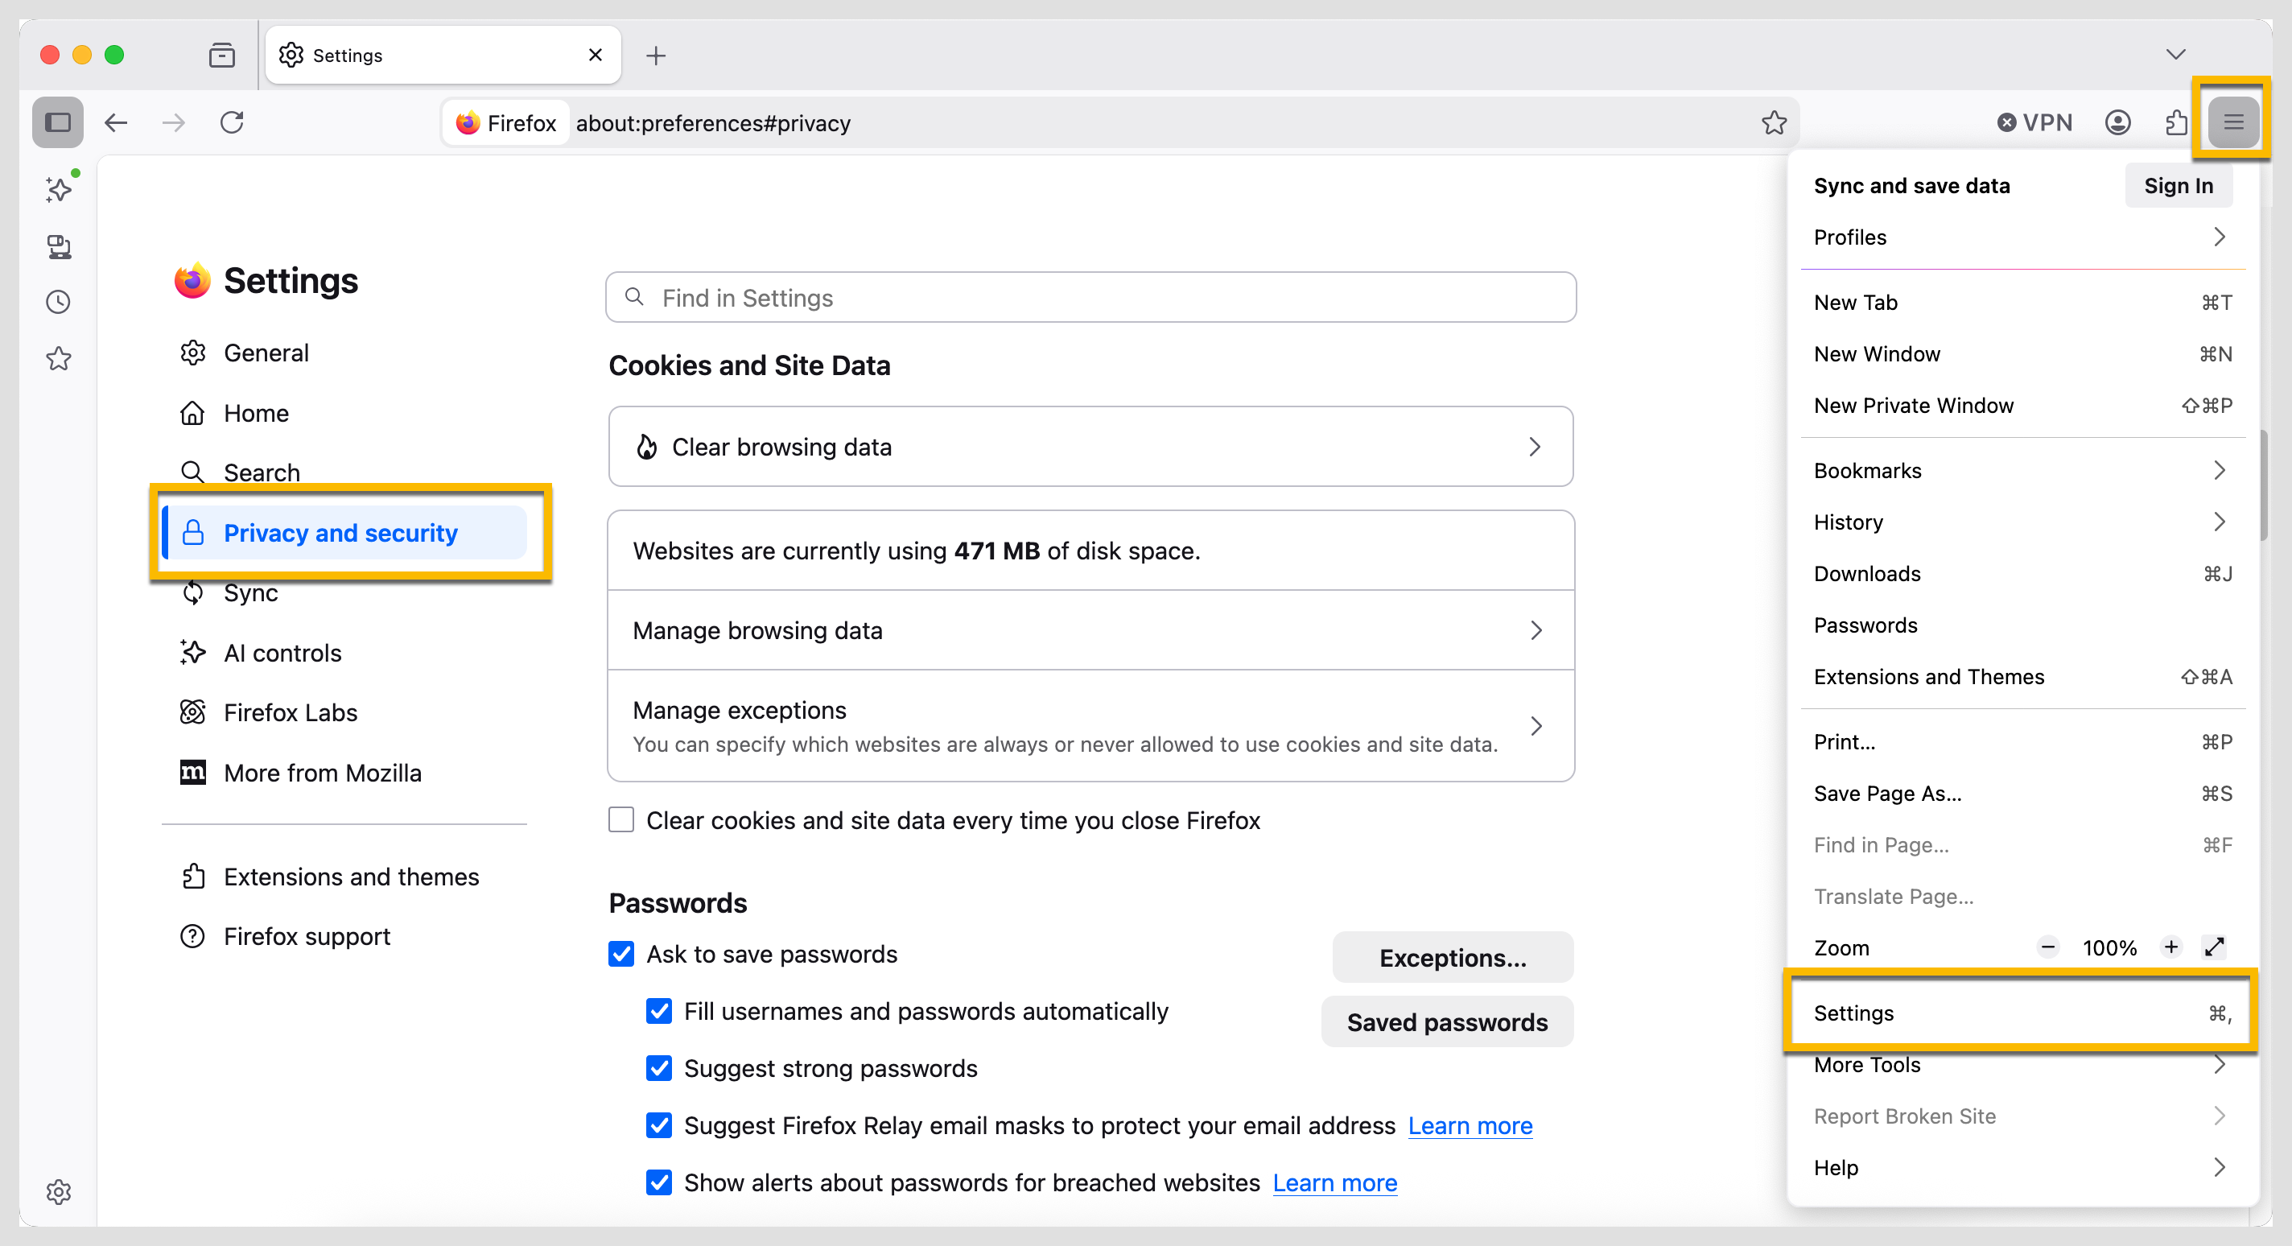This screenshot has height=1246, width=2292.
Task: Open Learn more link for breached websites
Action: pos(1334,1182)
